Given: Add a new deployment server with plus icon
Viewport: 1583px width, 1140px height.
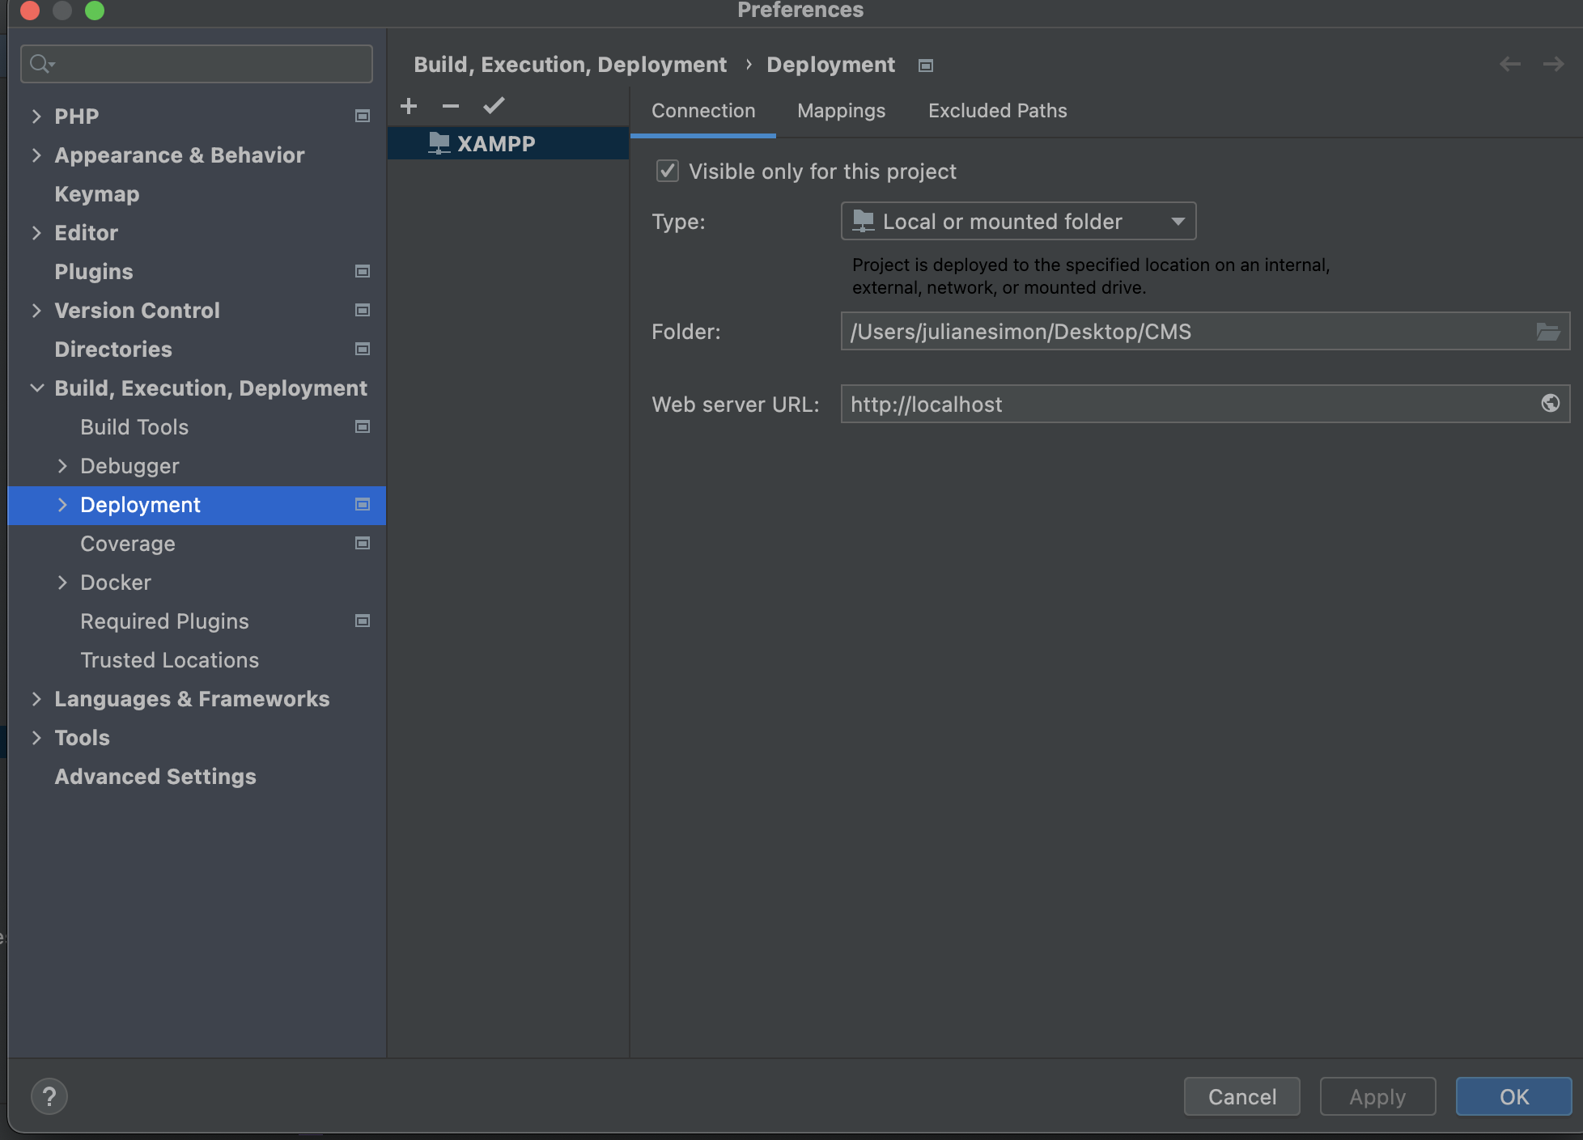Looking at the screenshot, I should click(x=409, y=106).
